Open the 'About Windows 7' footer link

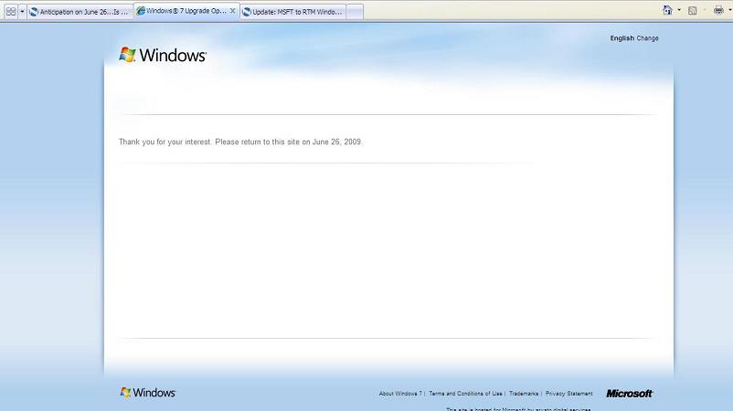(x=400, y=394)
